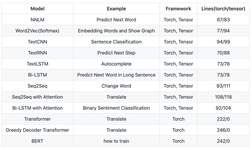Viewport: 252px width, 150px height.
Task: Click the Lines(torch/tensor) column header
Action: click(223, 8)
